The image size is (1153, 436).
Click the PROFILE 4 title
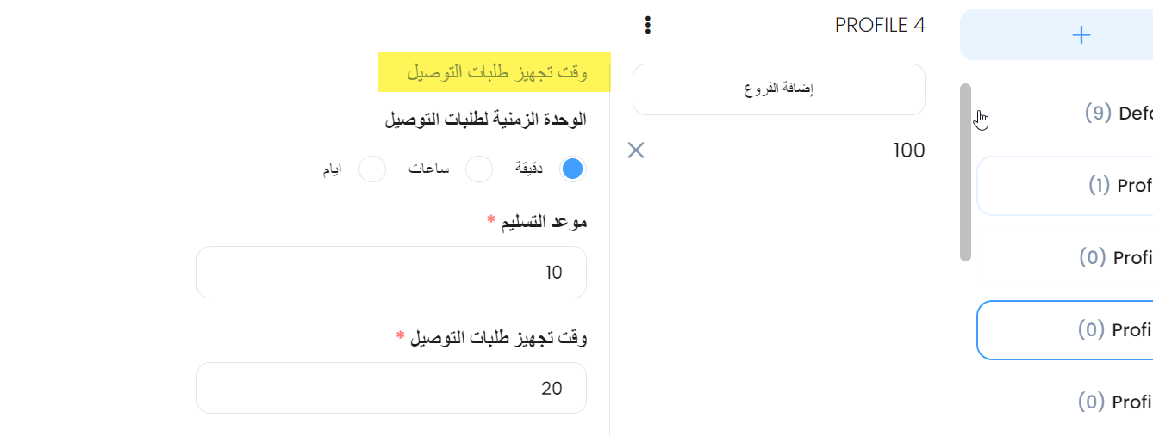880,25
